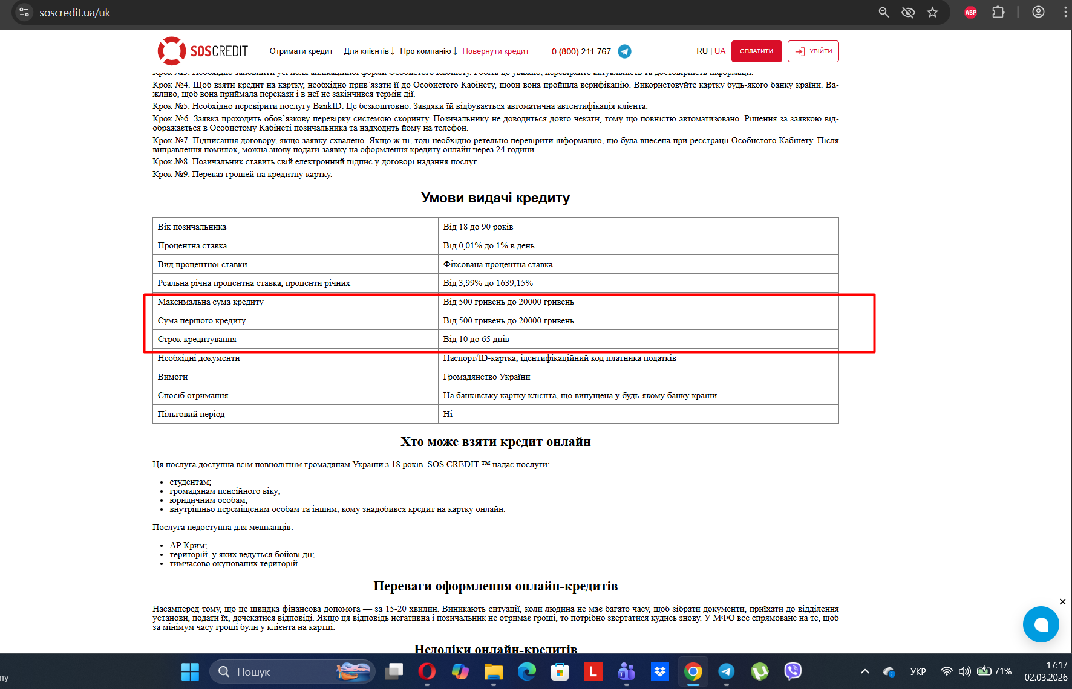Check battery status showing 71%
1072x689 pixels.
[995, 671]
